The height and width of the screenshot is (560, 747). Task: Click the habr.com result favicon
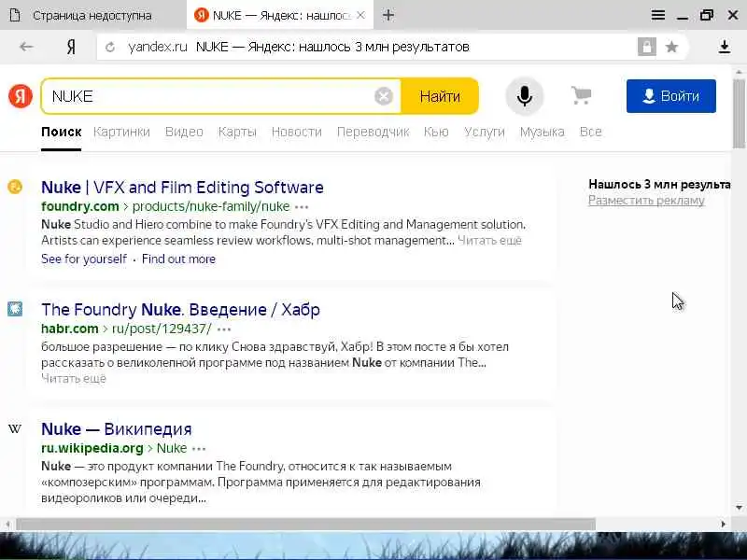pyautogui.click(x=15, y=309)
